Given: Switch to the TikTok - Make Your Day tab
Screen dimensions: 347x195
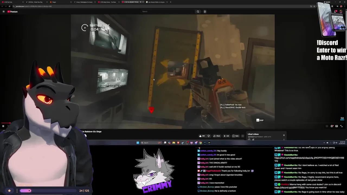Looking at the screenshot, I should pyautogui.click(x=37, y=2).
